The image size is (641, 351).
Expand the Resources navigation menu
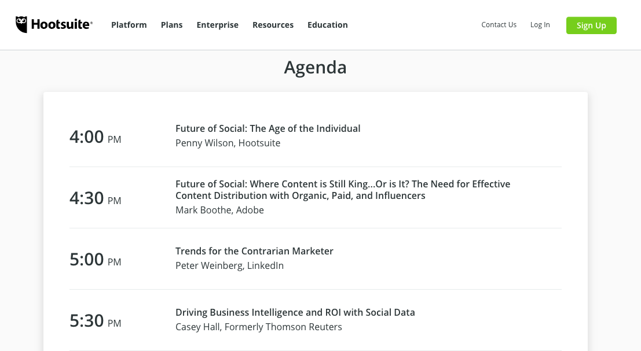pyautogui.click(x=273, y=25)
